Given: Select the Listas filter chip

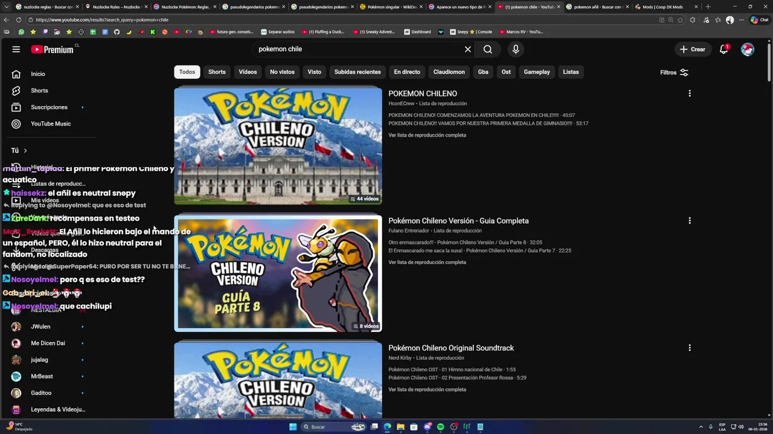Looking at the screenshot, I should click(571, 72).
